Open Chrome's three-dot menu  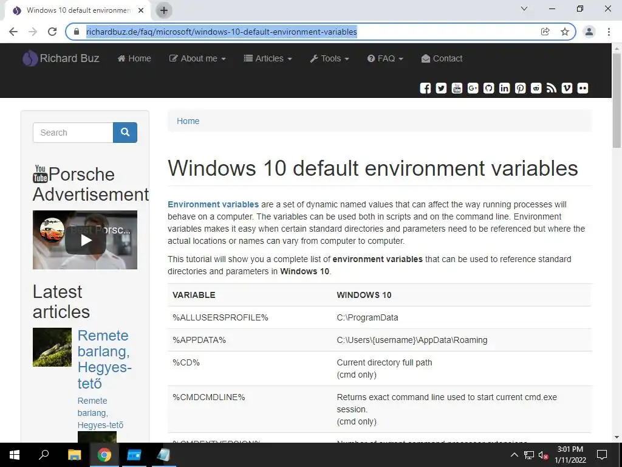point(609,32)
